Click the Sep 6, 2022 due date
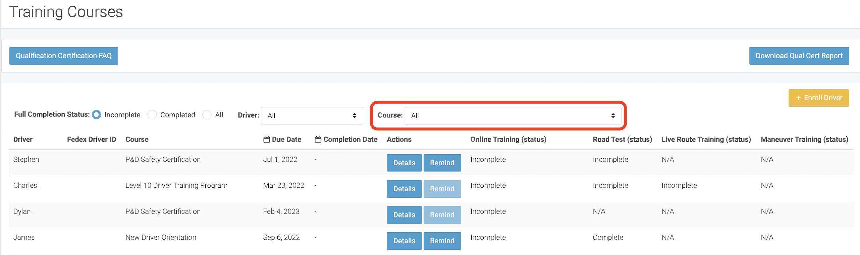Screen dimensions: 860x255 pyautogui.click(x=281, y=238)
